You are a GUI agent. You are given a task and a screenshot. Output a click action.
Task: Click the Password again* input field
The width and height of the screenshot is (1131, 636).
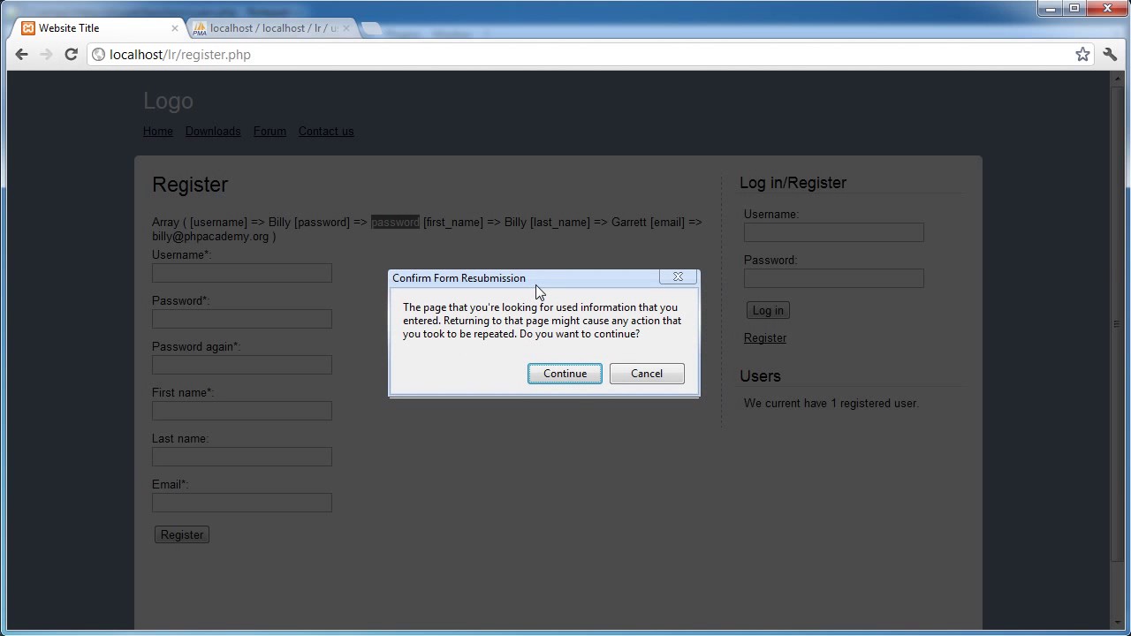(242, 365)
